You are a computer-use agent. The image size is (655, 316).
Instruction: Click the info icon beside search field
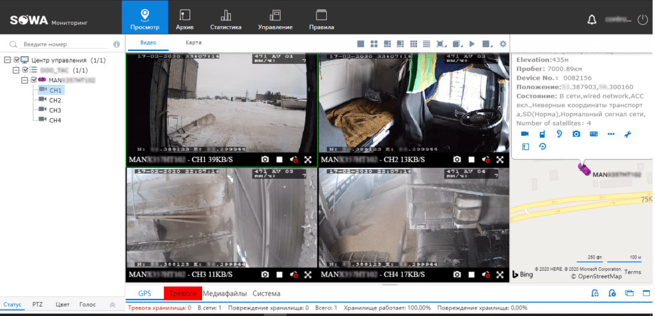116,44
